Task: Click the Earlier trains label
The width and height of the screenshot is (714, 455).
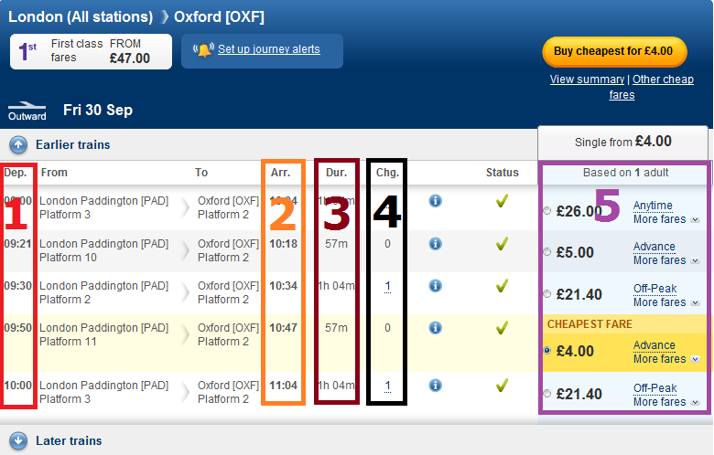Action: (x=73, y=145)
